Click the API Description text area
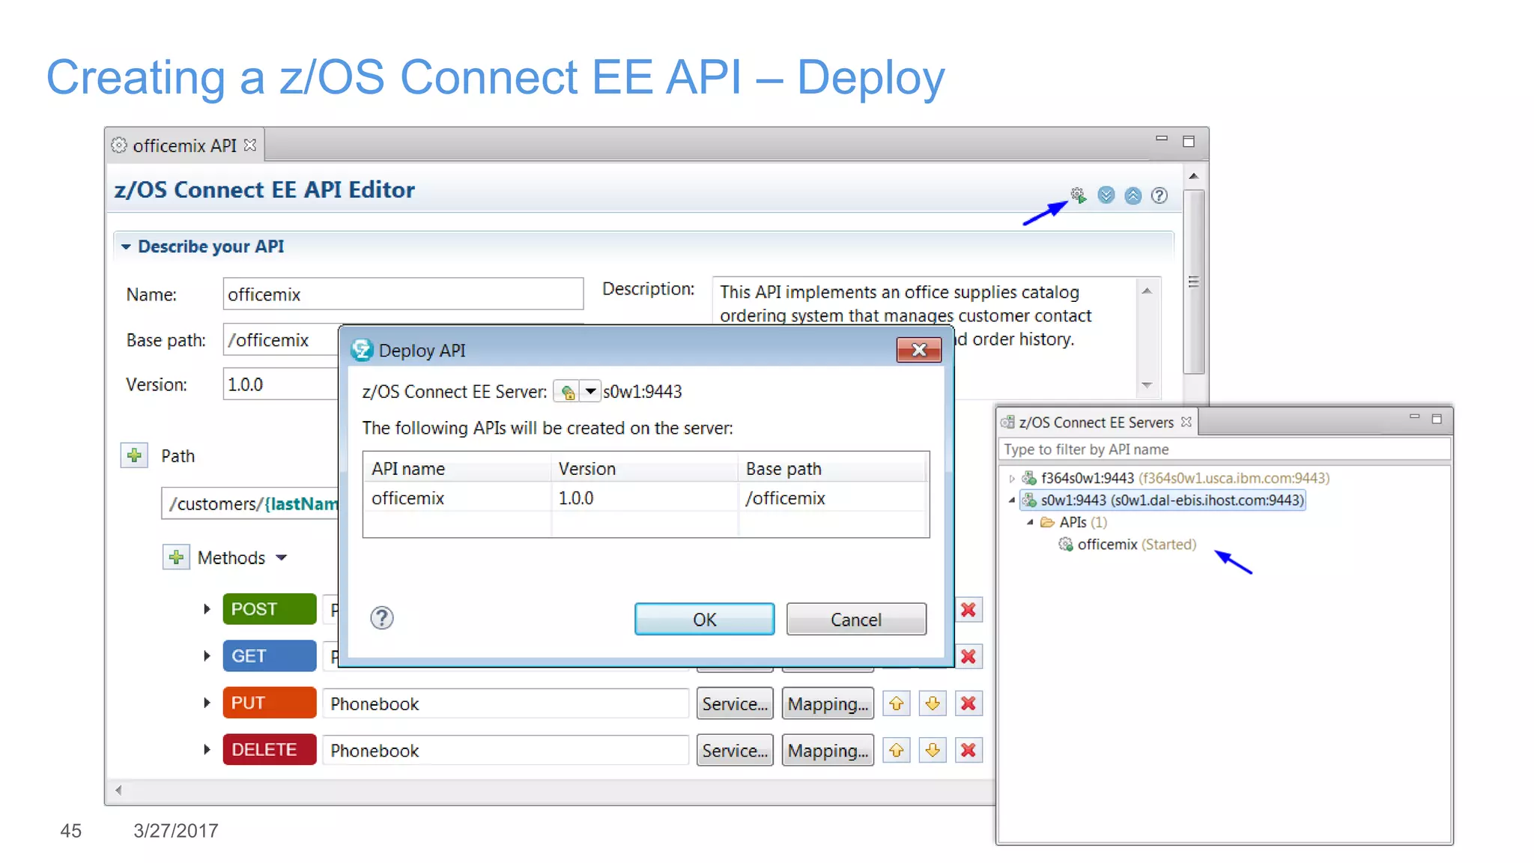The image size is (1534, 863). pyautogui.click(x=923, y=301)
